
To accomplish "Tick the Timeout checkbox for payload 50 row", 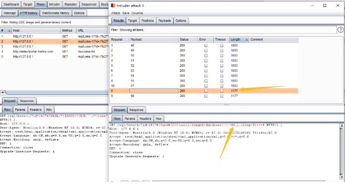I will (222, 55).
